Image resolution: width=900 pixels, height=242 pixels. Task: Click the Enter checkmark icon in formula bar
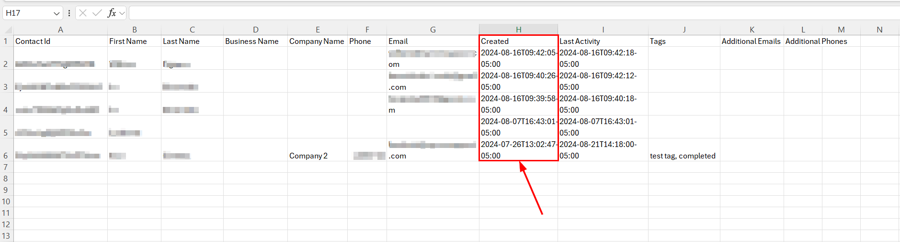(x=97, y=13)
